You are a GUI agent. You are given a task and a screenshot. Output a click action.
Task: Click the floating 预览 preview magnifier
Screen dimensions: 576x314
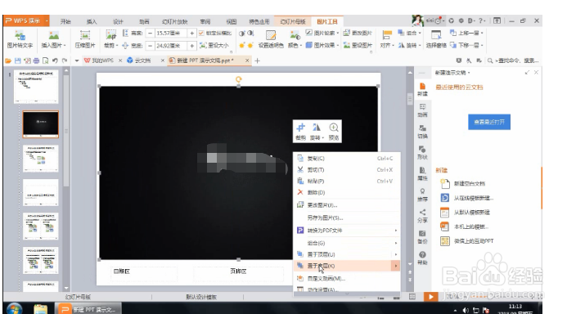click(x=334, y=131)
